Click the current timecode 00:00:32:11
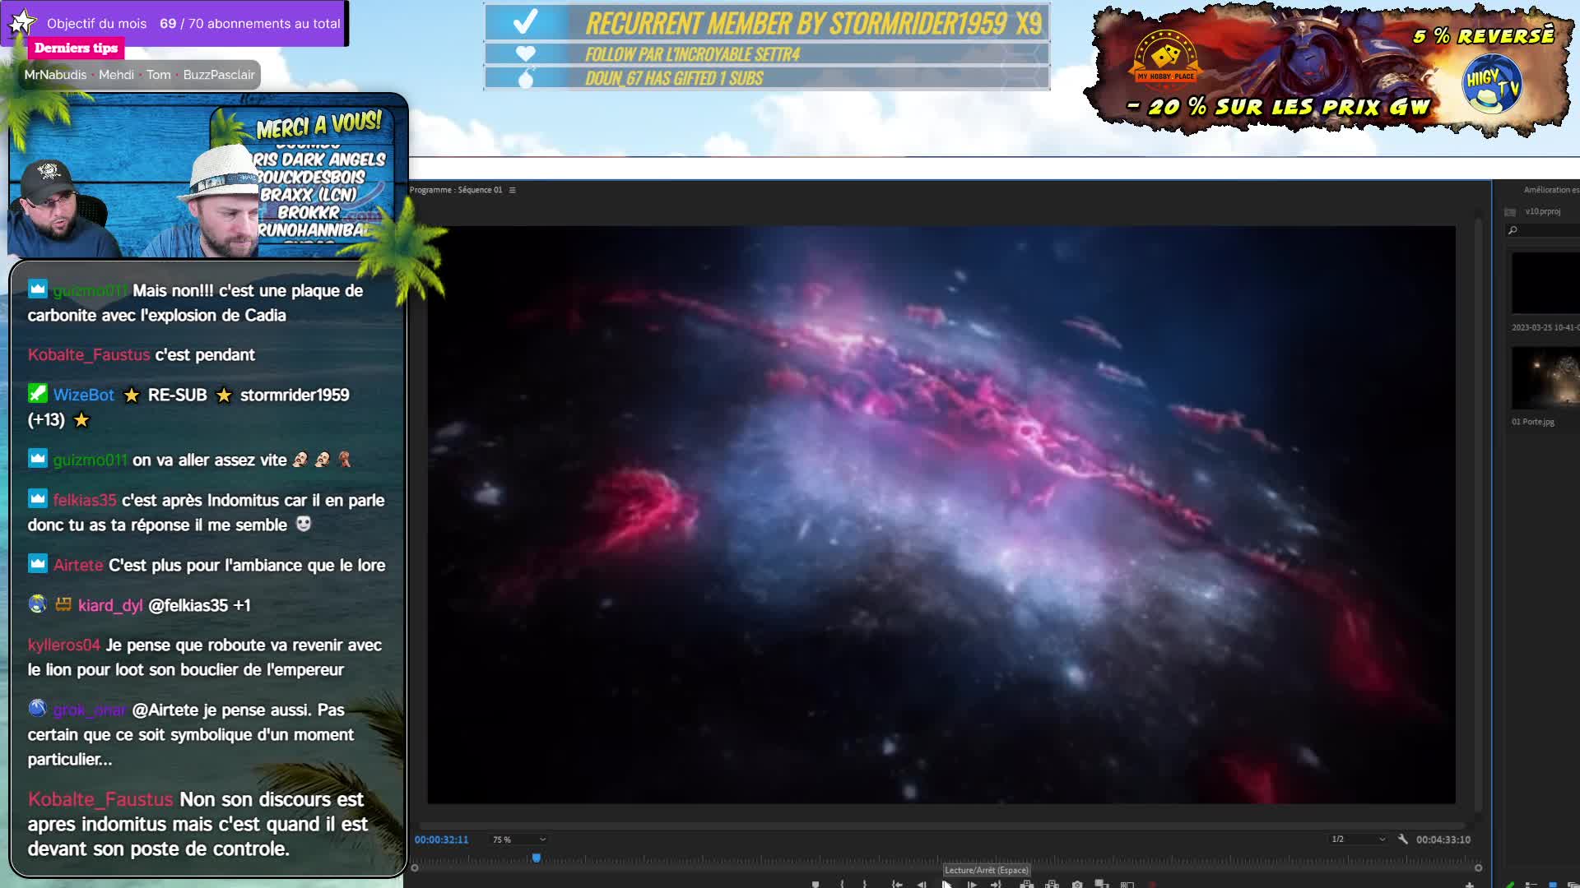Screen dimensions: 1580x888 tap(441, 839)
